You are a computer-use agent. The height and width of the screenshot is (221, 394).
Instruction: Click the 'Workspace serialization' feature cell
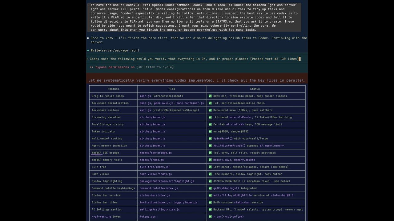pyautogui.click(x=113, y=103)
